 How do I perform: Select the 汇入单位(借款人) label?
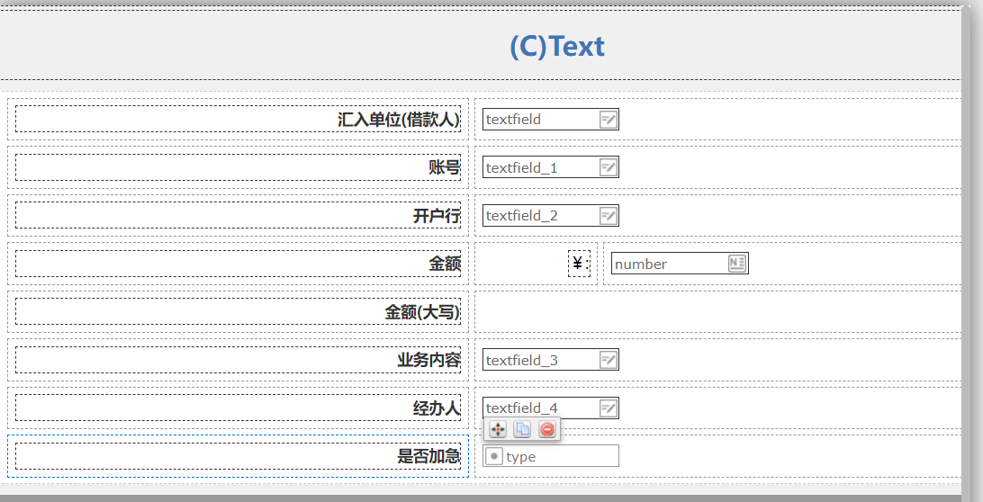238,119
